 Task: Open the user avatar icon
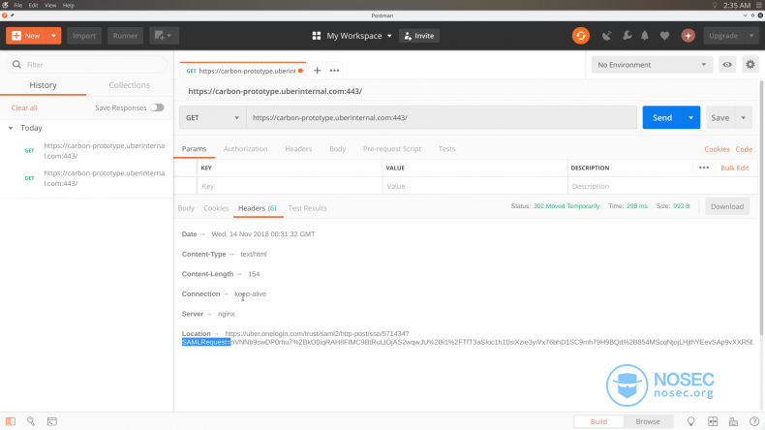tap(688, 36)
